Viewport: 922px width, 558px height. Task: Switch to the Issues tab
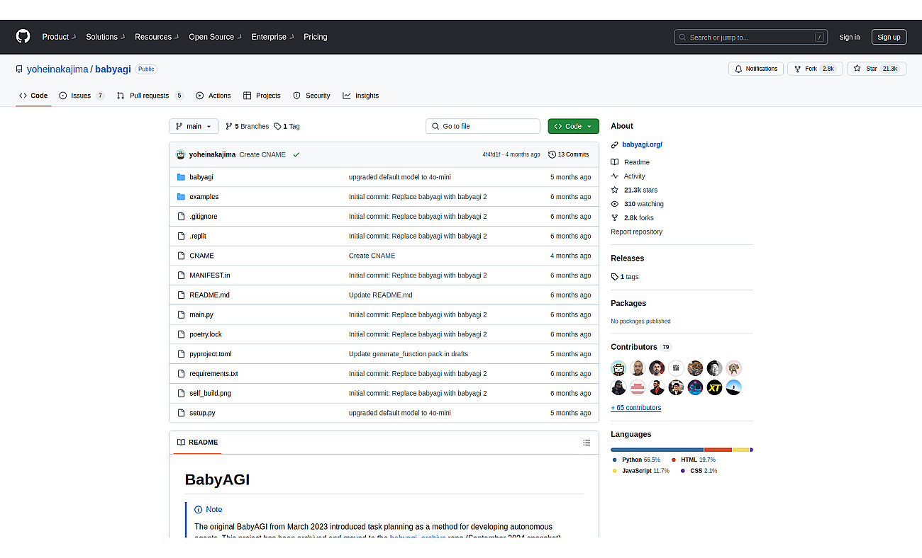tap(82, 96)
